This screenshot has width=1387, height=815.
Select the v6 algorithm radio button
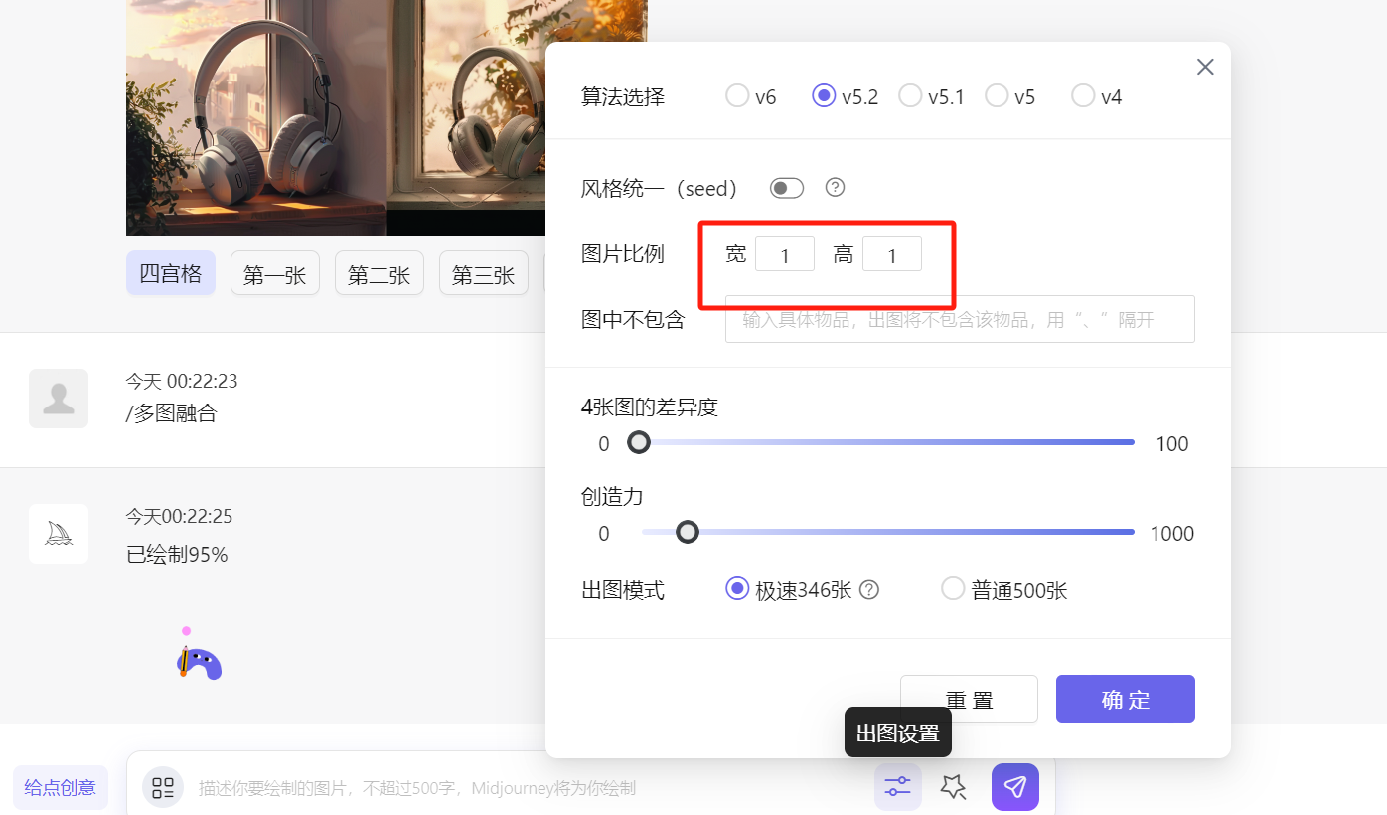[x=737, y=95]
